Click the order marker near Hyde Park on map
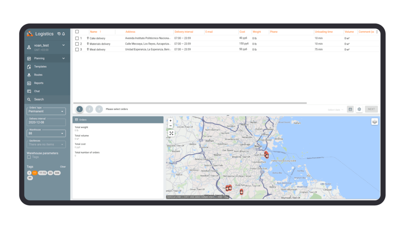This screenshot has height=227, width=405. [x=241, y=192]
